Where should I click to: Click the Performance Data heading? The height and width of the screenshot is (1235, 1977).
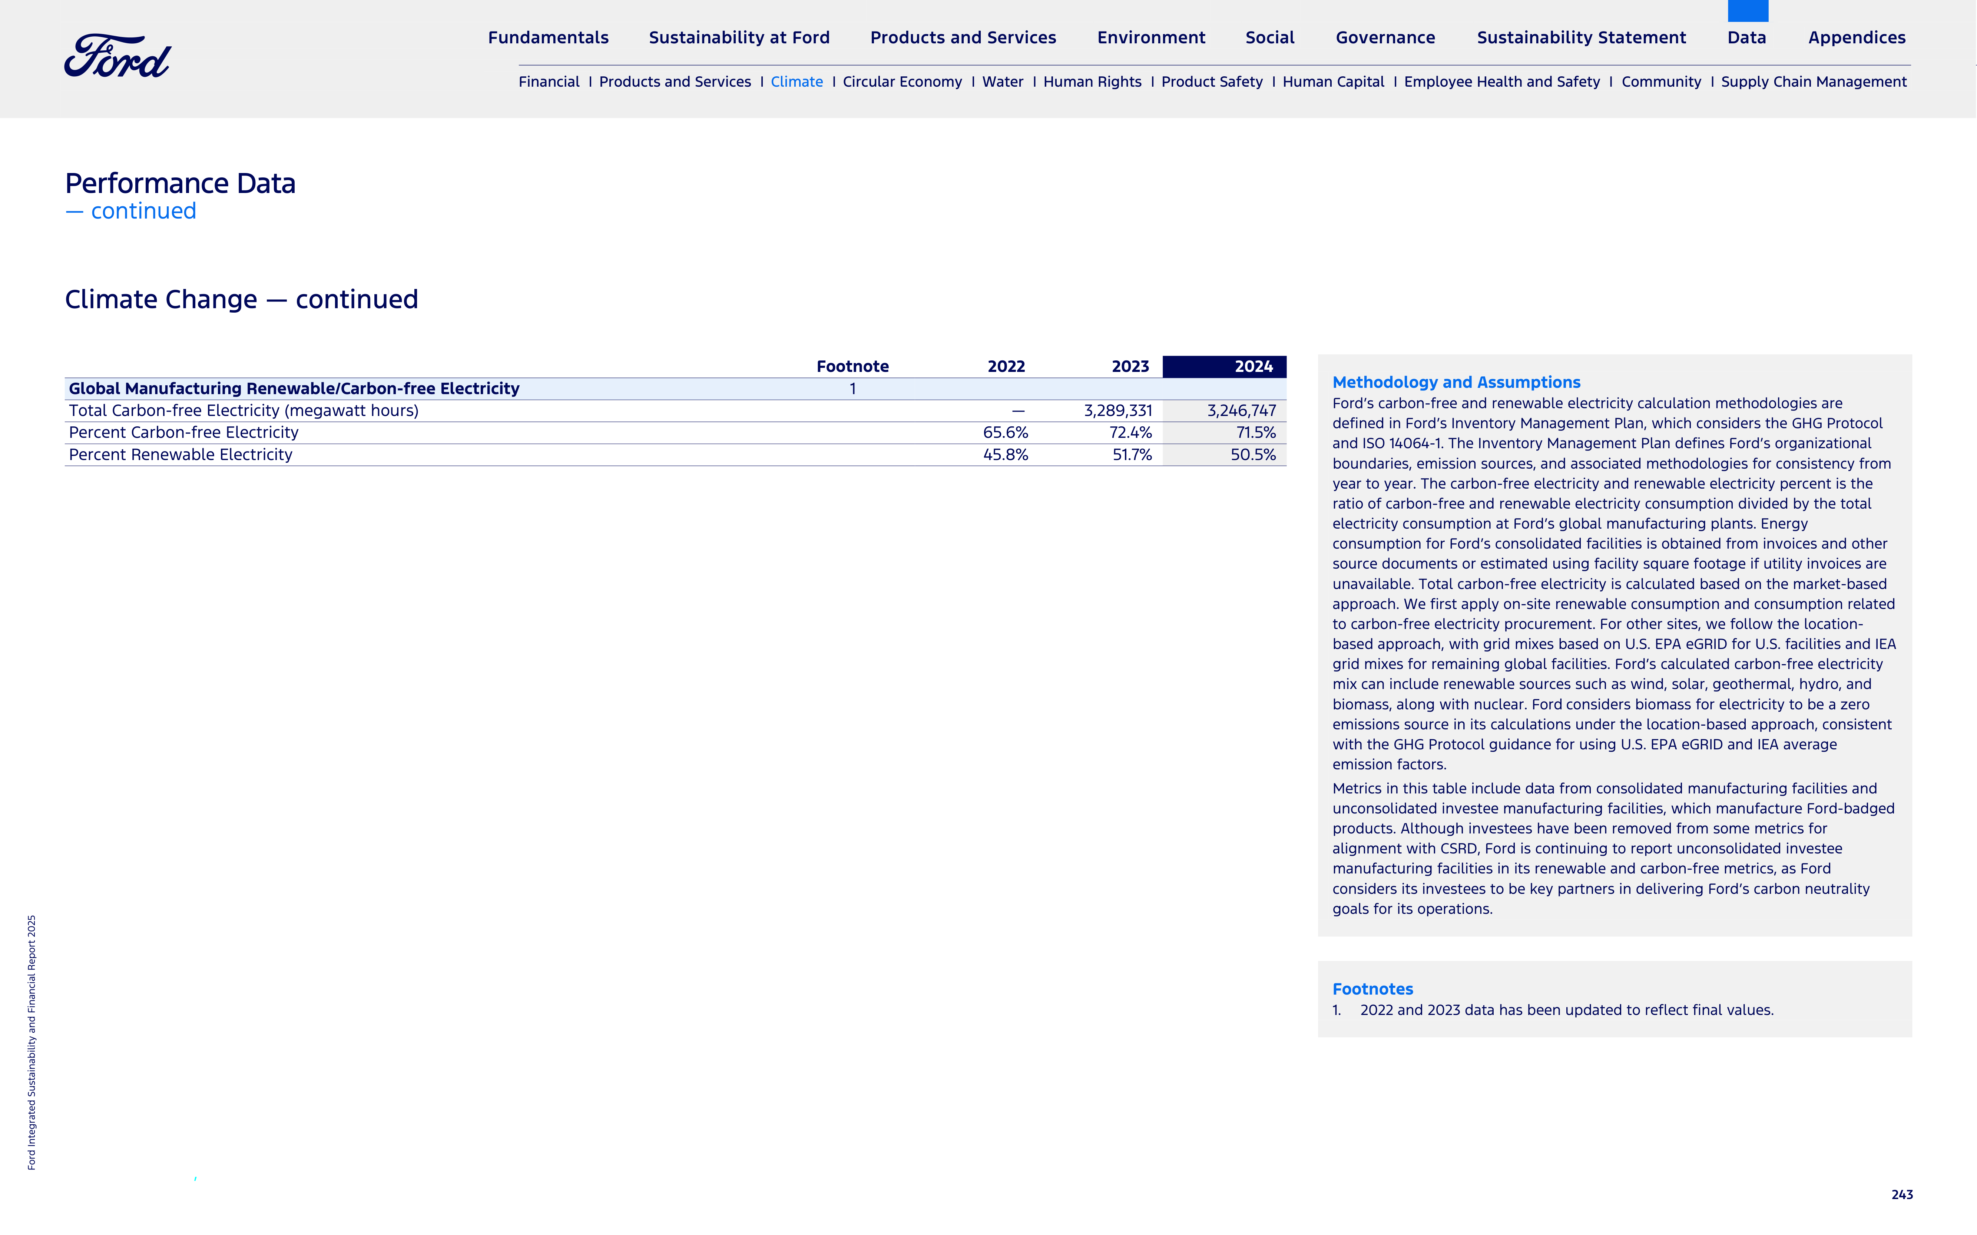coord(180,183)
